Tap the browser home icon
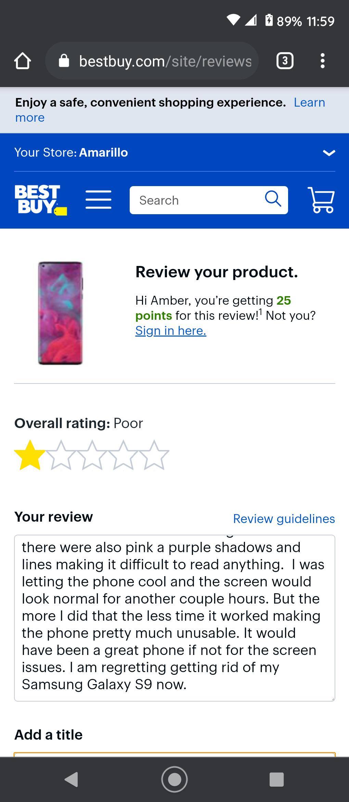 23,61
